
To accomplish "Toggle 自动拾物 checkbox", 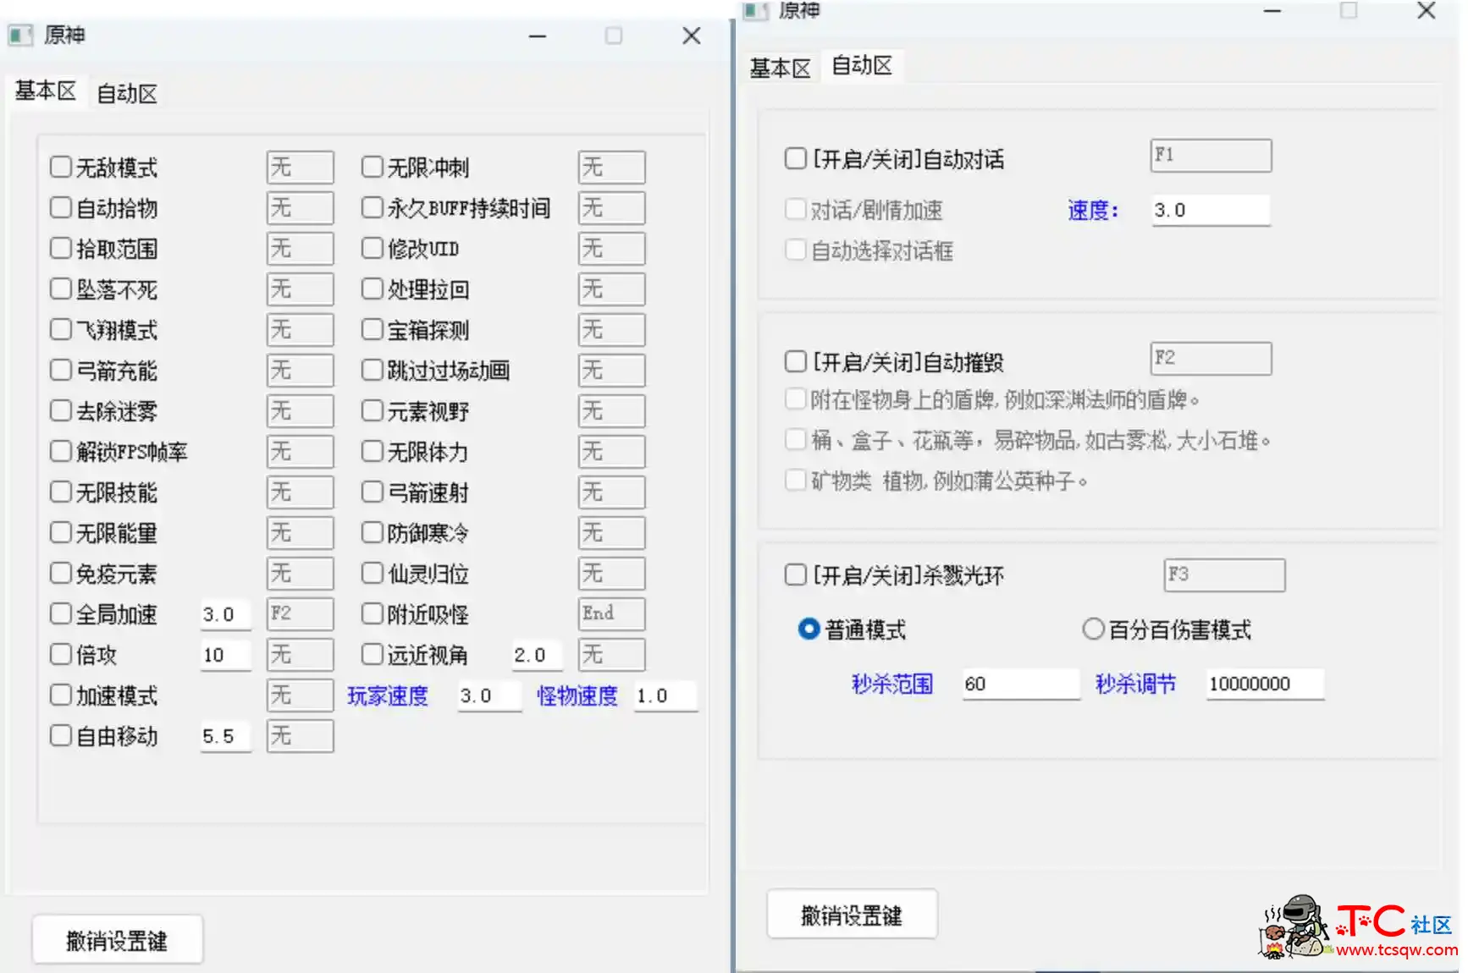I will point(61,207).
